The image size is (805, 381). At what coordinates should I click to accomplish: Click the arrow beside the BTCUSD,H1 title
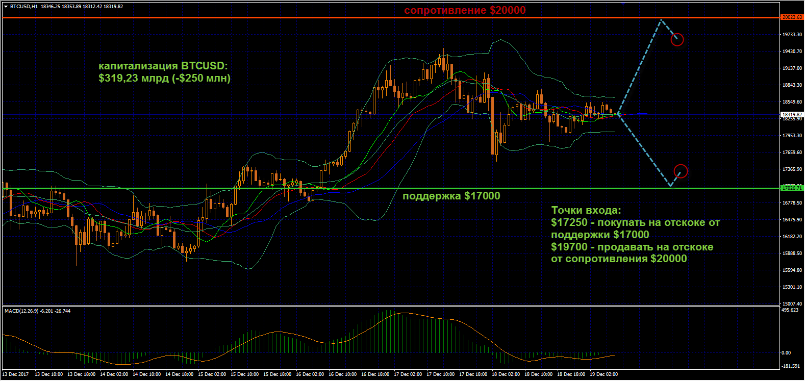point(6,7)
